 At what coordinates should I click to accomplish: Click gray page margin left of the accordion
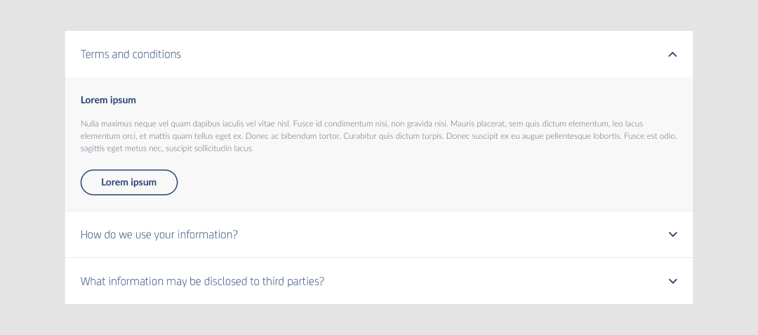32,168
